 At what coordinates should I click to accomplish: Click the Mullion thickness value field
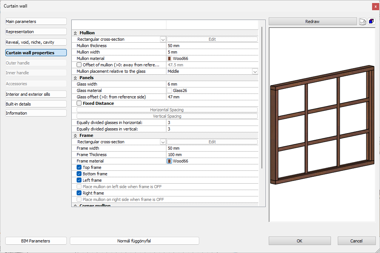212,46
